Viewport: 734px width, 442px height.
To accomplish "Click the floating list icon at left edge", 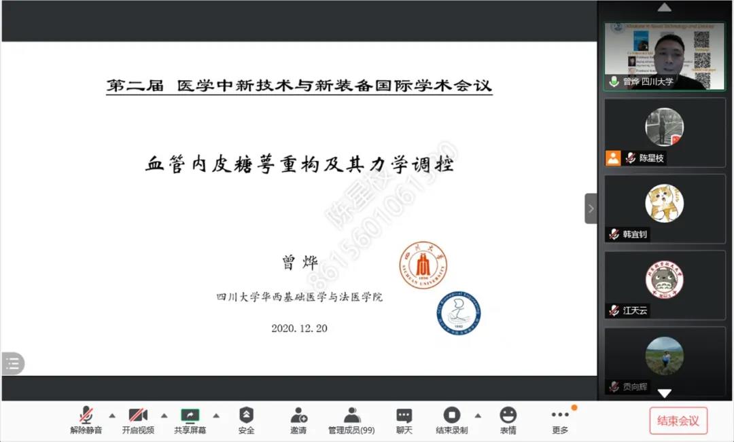I will pos(13,363).
